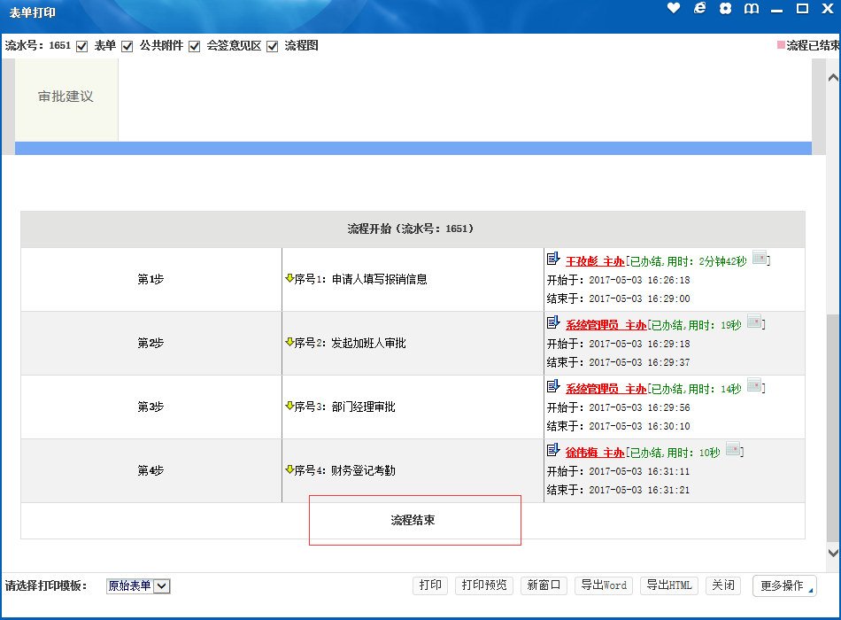841x620 pixels.
Task: Uncheck the 表单 checkbox
Action: pyautogui.click(x=82, y=46)
